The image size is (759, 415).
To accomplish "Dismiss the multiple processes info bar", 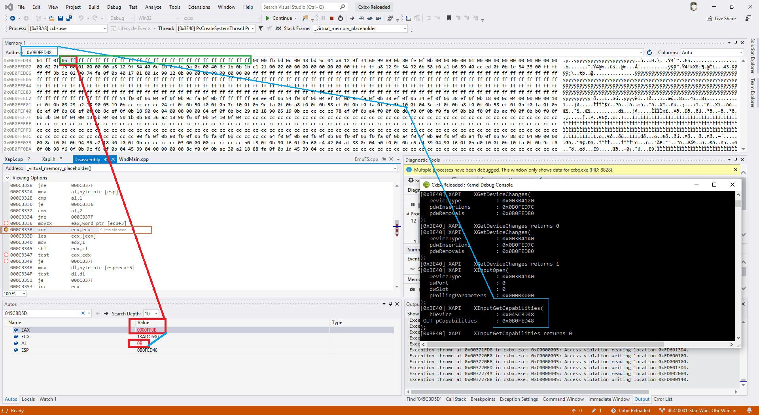I will point(736,170).
